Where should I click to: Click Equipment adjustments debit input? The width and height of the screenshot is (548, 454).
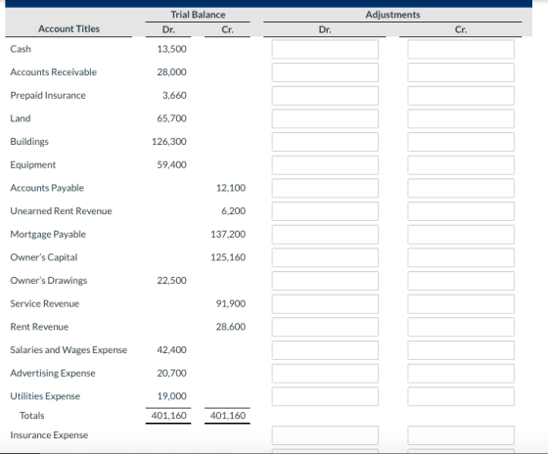click(x=325, y=165)
